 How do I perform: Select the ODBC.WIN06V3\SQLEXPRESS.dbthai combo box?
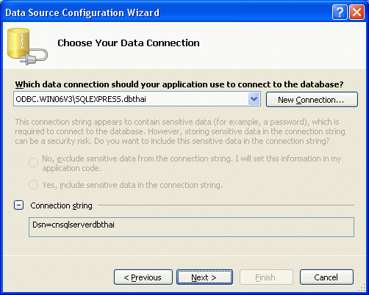[137, 99]
